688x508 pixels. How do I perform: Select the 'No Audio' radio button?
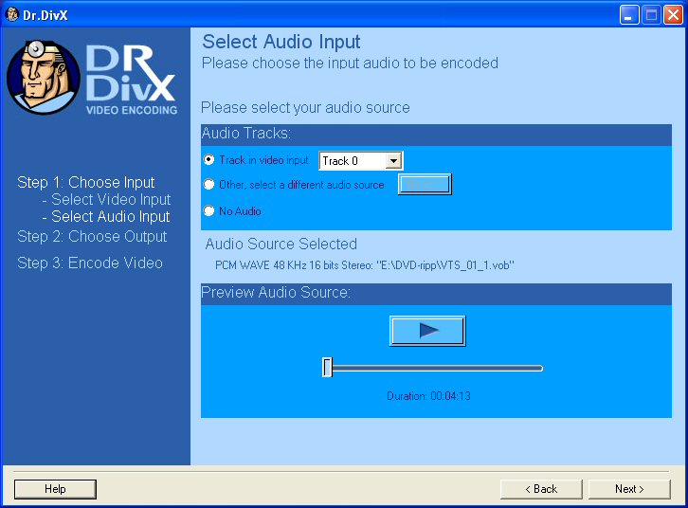pos(208,211)
